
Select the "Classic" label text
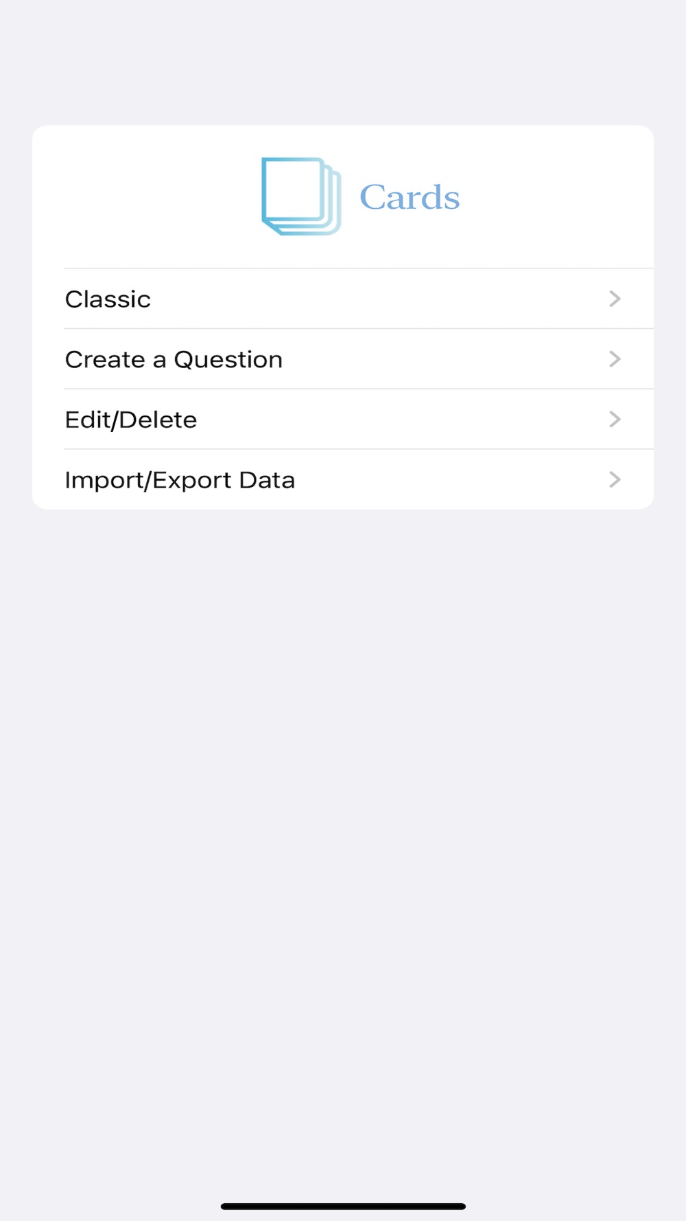point(108,299)
